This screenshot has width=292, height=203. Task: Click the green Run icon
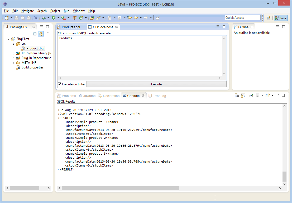point(54,18)
